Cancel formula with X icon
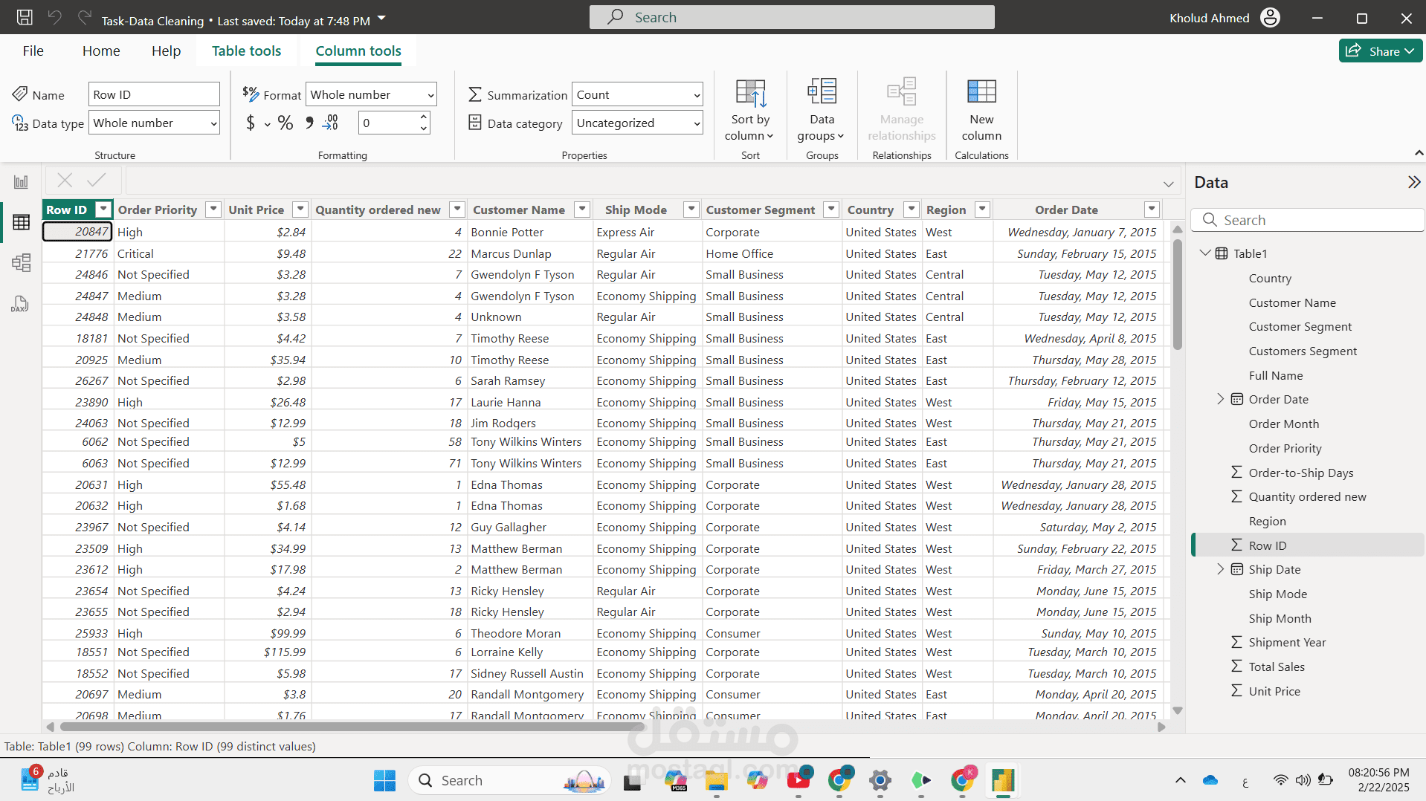The height and width of the screenshot is (801, 1426). click(65, 180)
